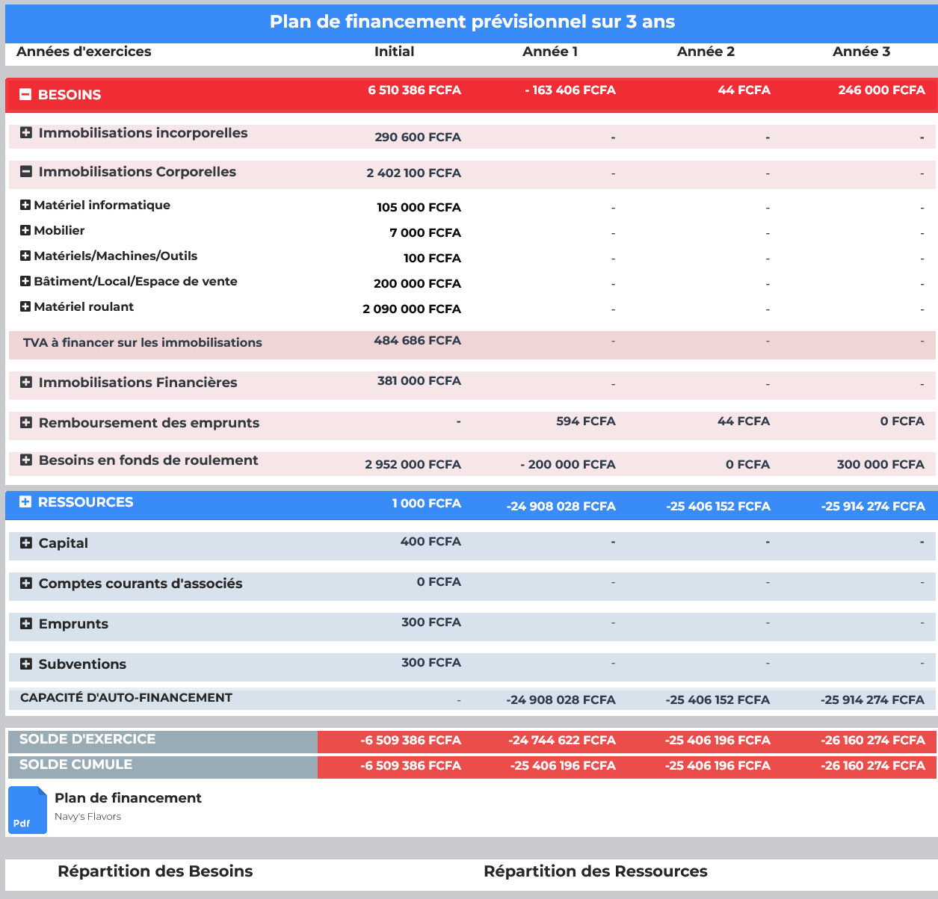Expand the Matériel roulant item

[25, 306]
